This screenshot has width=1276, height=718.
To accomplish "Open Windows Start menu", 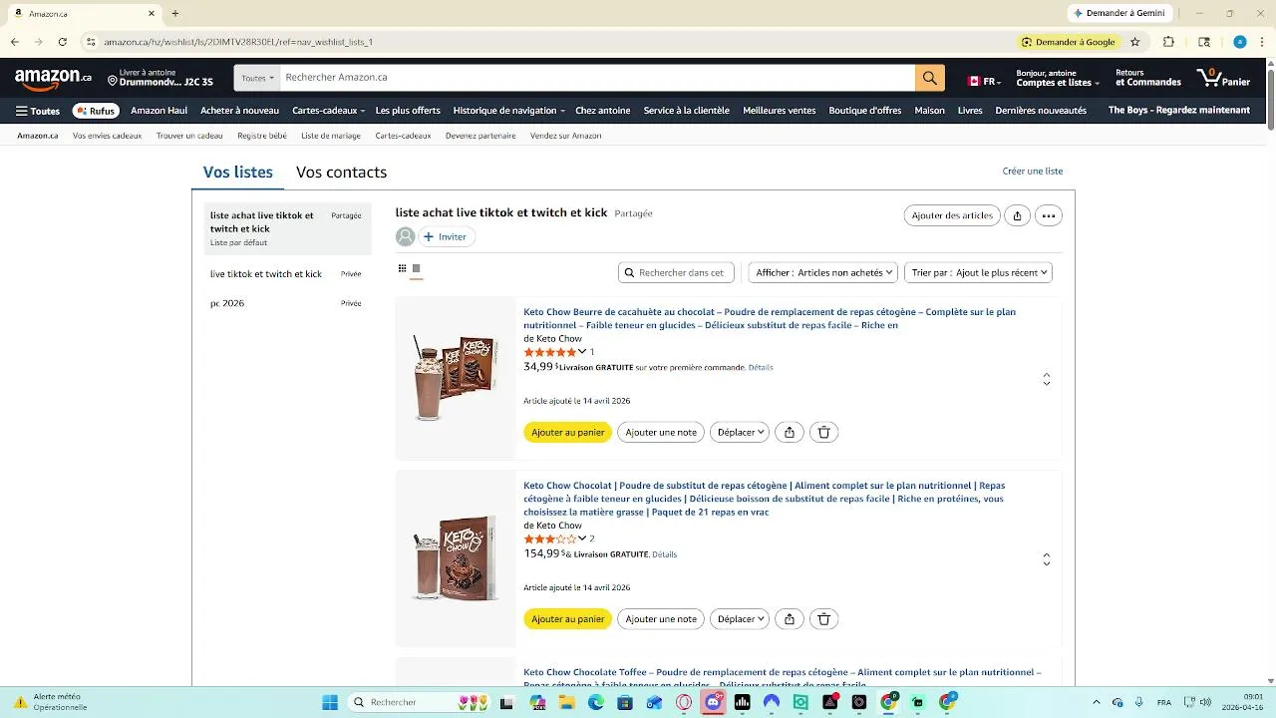I will coord(330,702).
